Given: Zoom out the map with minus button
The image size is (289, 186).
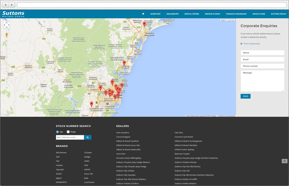Looking at the screenshot, I should [6, 70].
